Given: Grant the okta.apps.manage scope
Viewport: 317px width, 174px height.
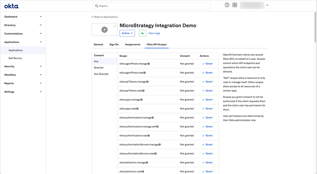Looking at the screenshot, I should pos(207,100).
